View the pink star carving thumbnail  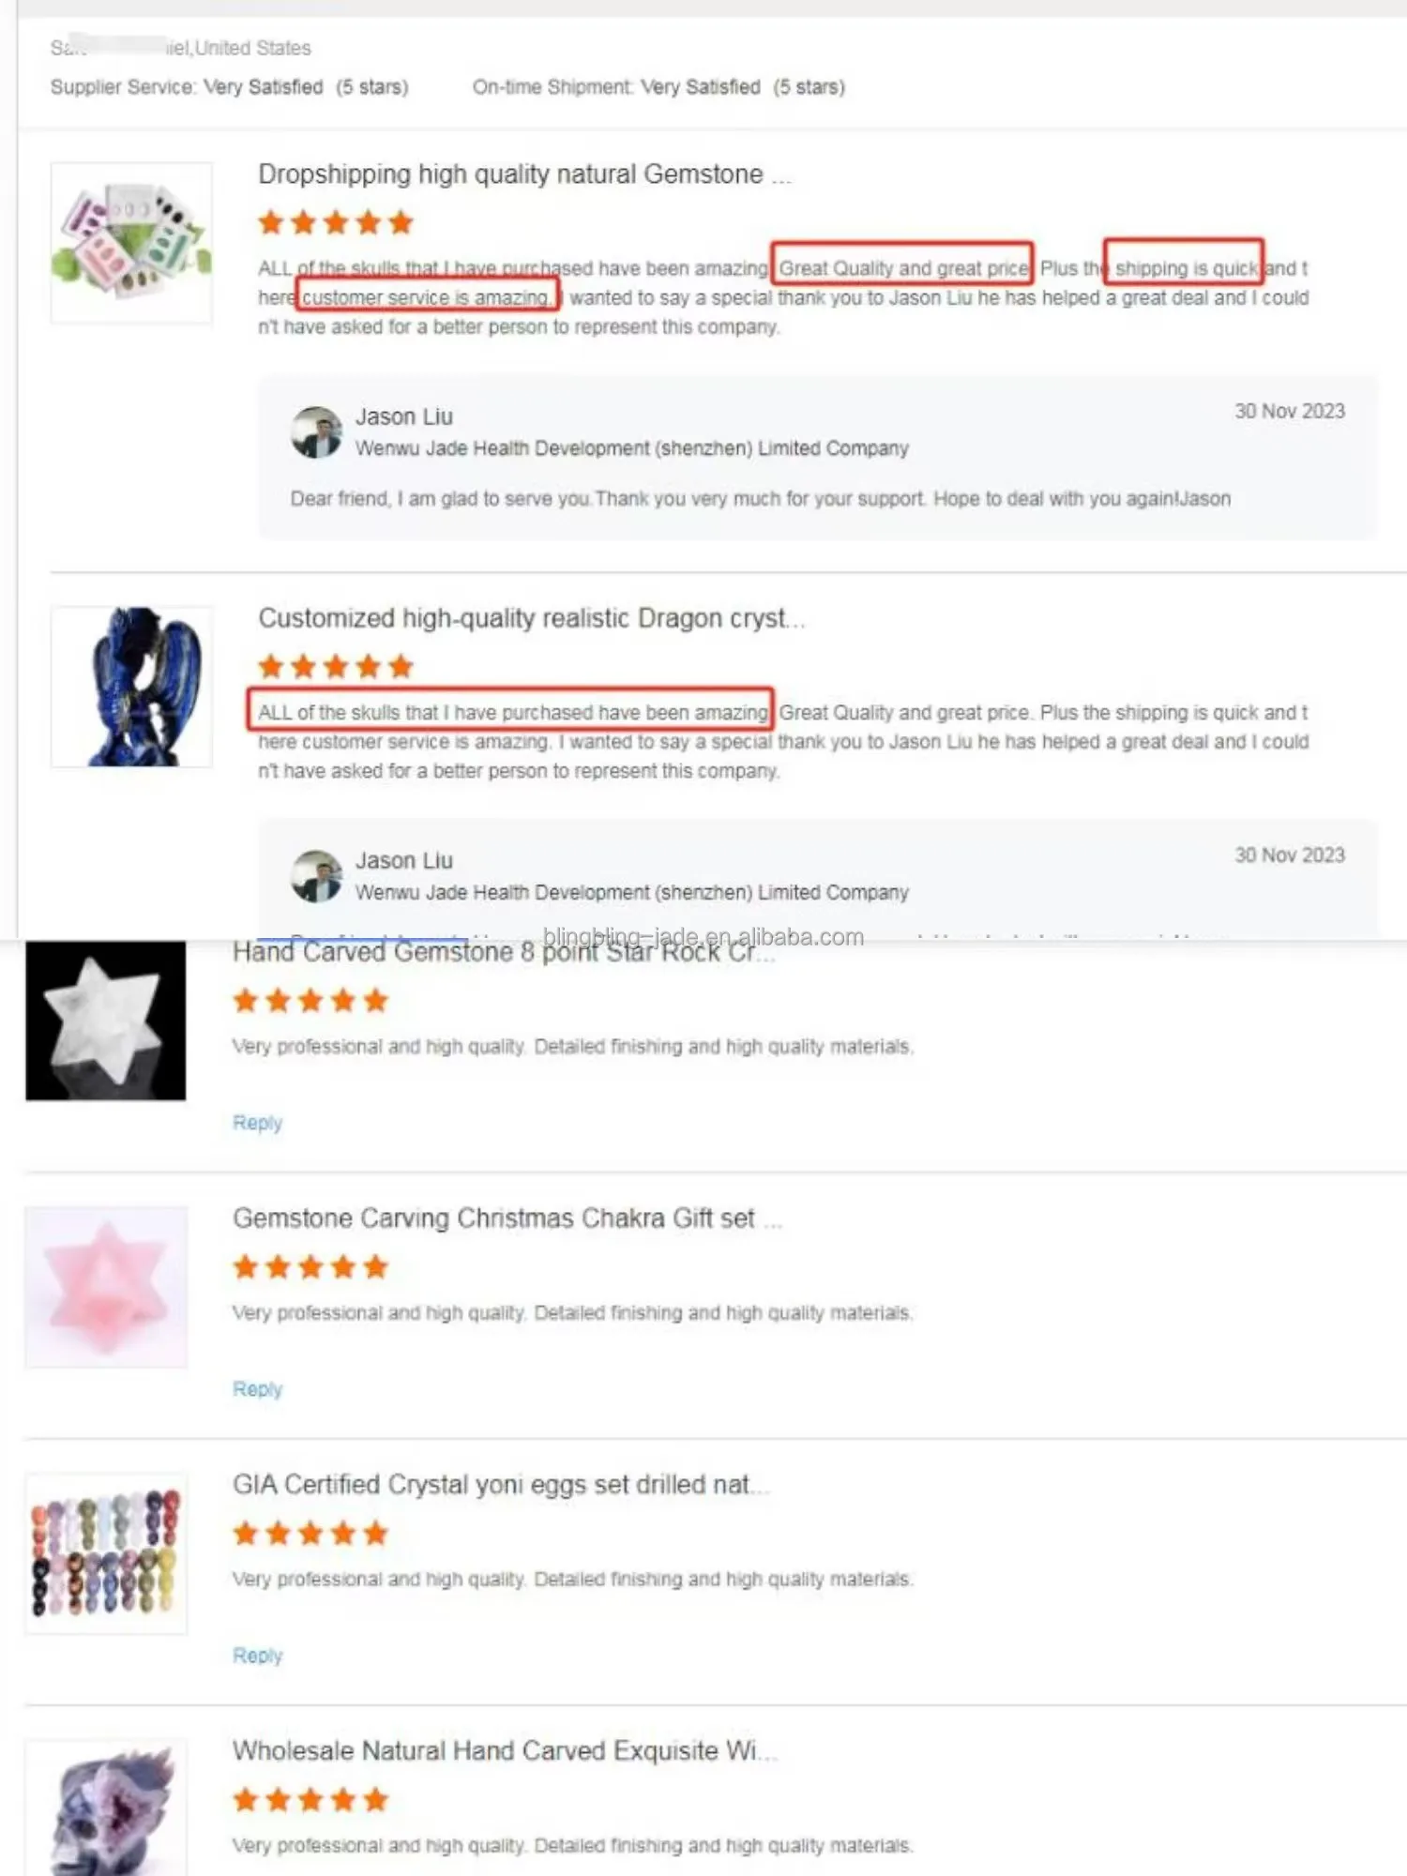pos(106,1287)
